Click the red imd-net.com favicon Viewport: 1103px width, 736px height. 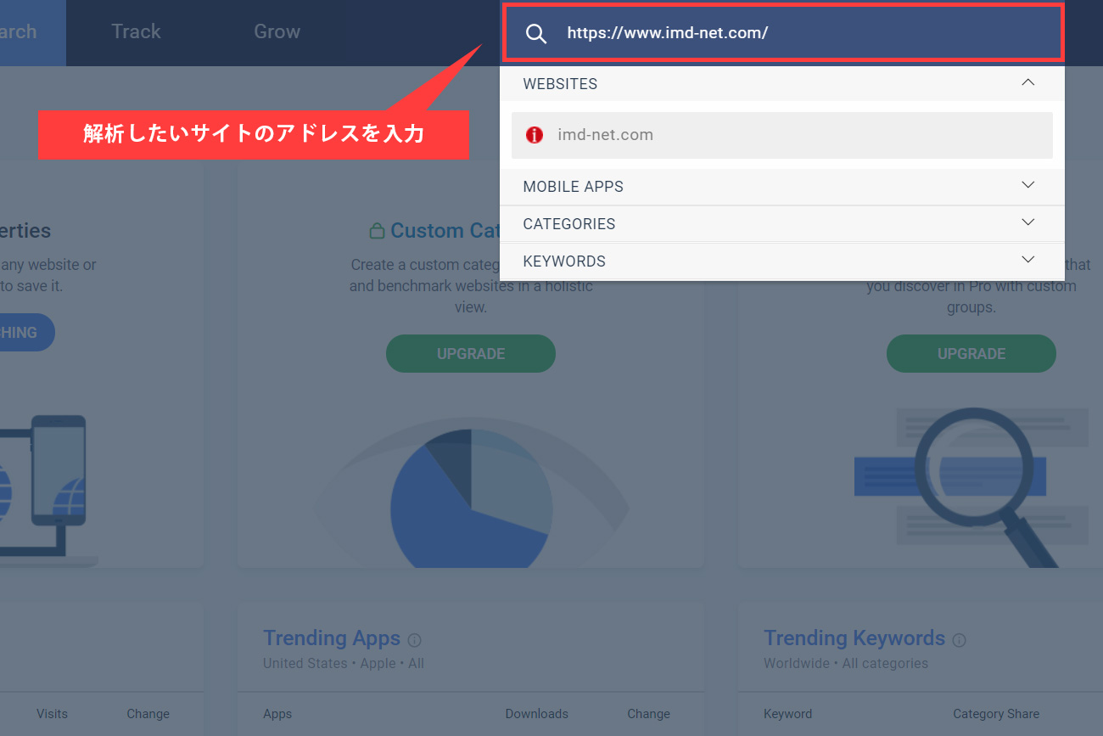point(535,135)
